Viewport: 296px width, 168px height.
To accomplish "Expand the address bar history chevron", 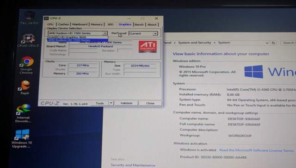I will point(267,43).
